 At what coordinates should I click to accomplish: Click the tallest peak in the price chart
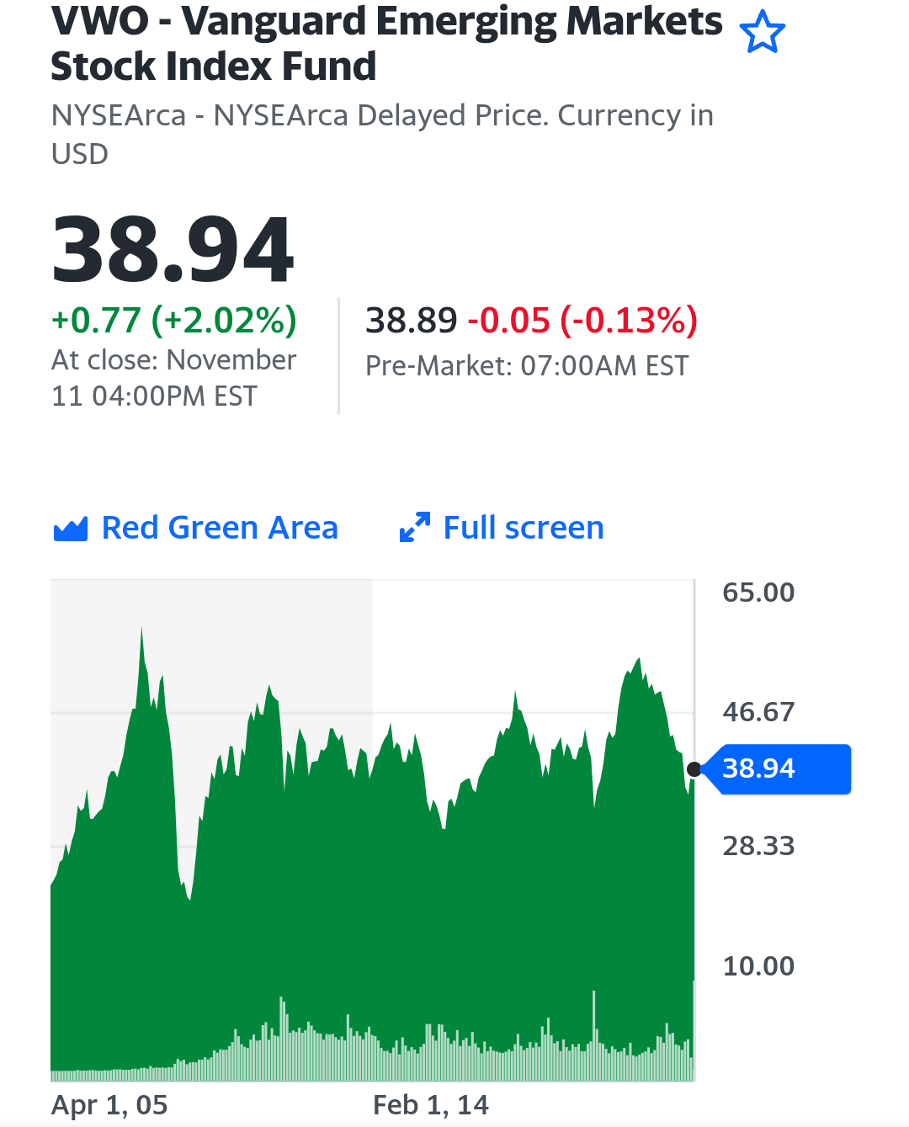click(141, 630)
